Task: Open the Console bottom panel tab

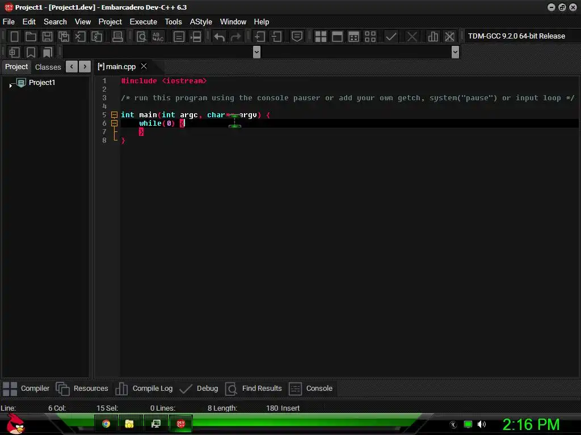Action: pos(310,389)
